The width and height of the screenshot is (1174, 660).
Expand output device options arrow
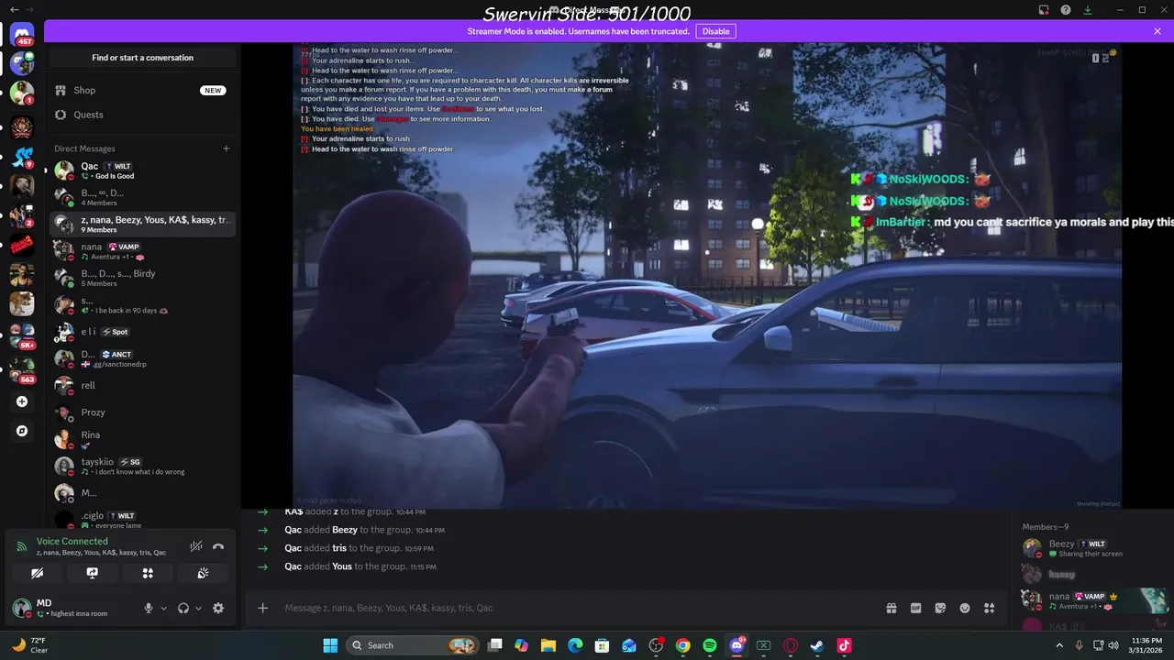pyautogui.click(x=198, y=608)
